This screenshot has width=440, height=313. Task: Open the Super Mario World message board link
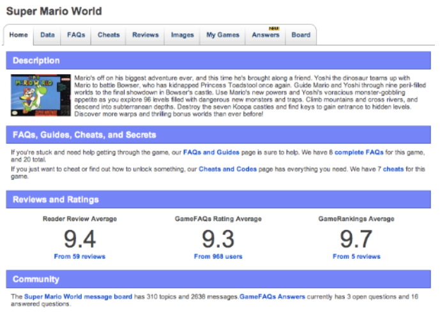pyautogui.click(x=79, y=297)
